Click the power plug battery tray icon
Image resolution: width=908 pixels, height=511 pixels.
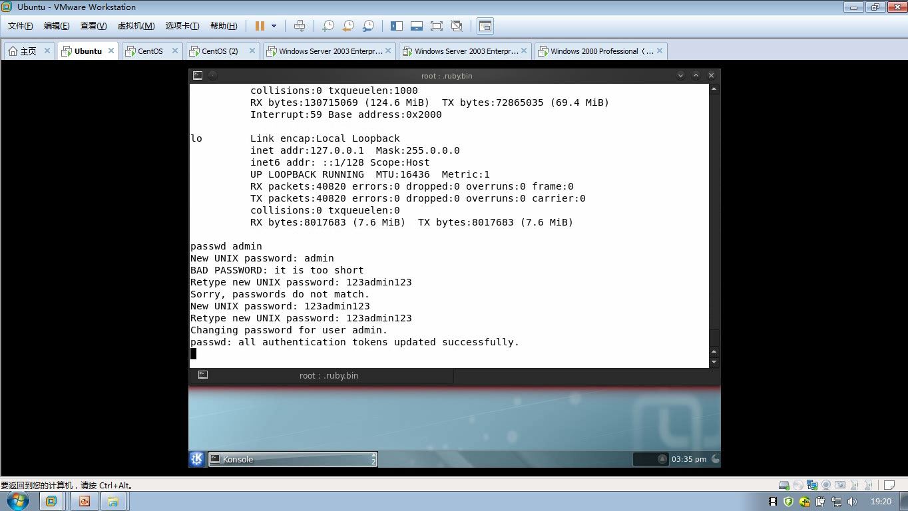(x=820, y=502)
